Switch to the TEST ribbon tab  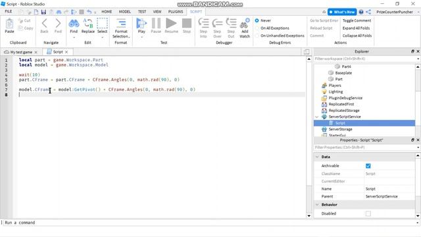click(x=142, y=12)
